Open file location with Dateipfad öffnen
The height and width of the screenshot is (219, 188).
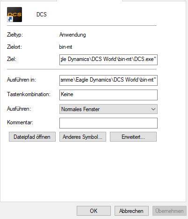pos(32,137)
